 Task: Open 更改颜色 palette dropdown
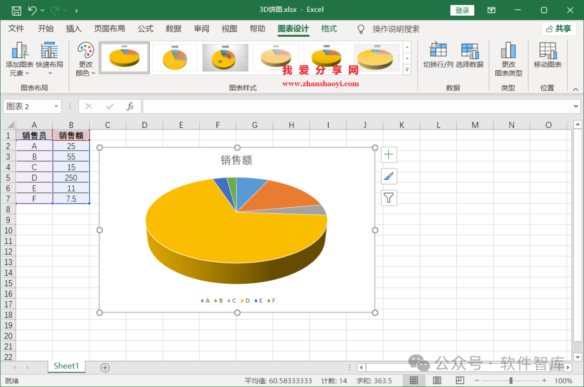click(x=85, y=59)
